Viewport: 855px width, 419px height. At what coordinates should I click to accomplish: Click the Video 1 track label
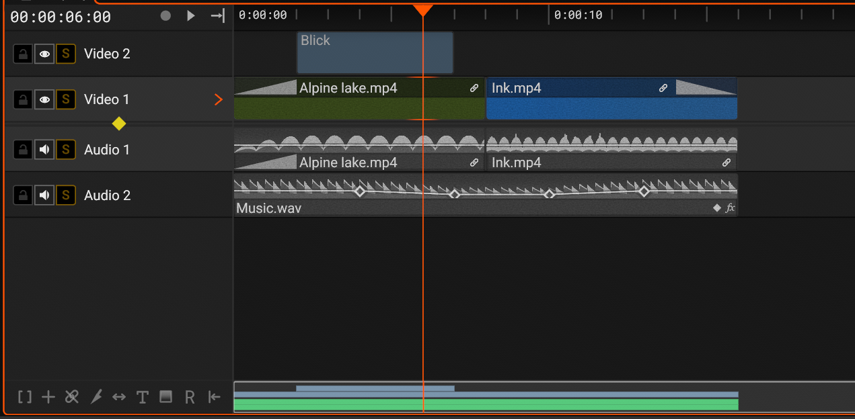tap(106, 99)
